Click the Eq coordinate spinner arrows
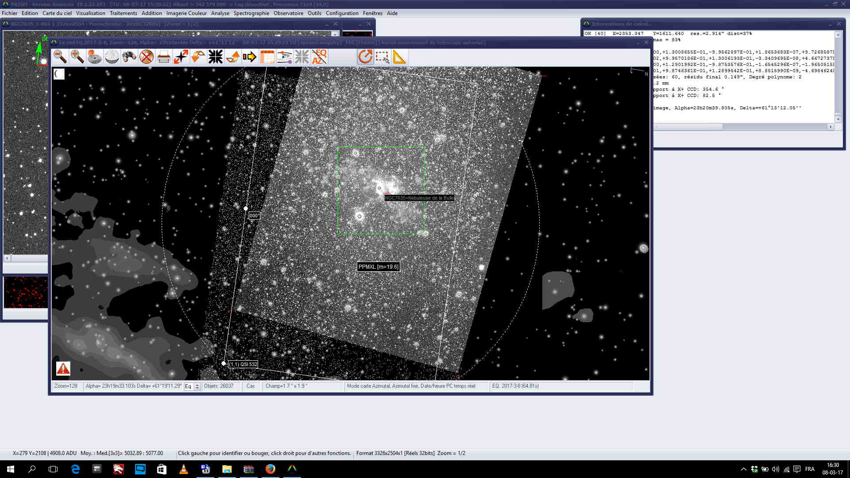 pos(197,386)
